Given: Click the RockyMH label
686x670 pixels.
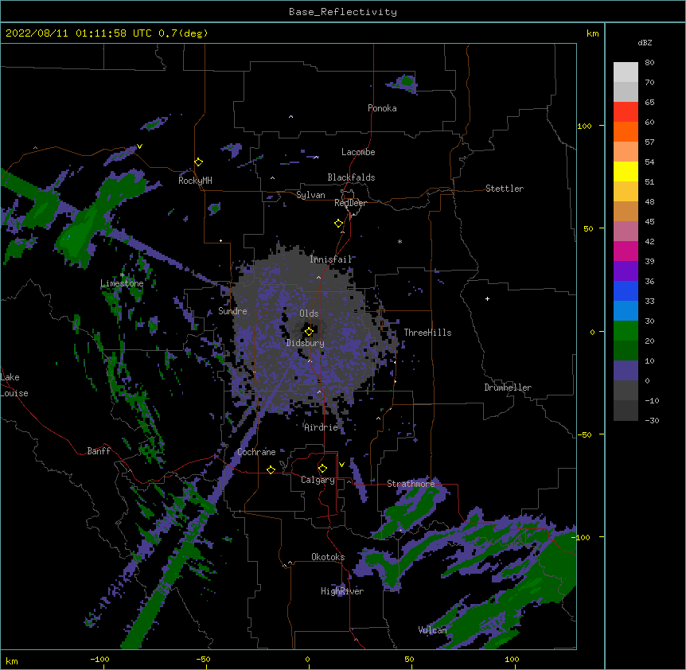Looking at the screenshot, I should (195, 181).
